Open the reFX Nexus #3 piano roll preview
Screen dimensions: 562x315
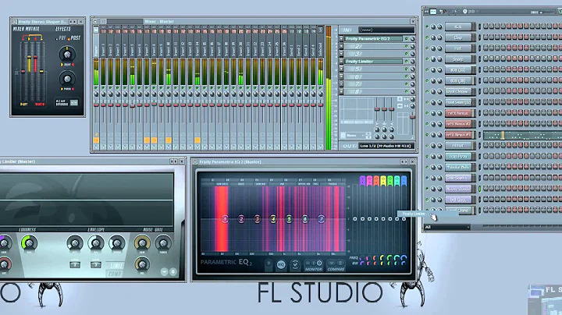pos(522,135)
